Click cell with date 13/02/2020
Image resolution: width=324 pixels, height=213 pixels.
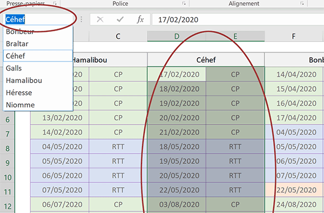[60, 118]
